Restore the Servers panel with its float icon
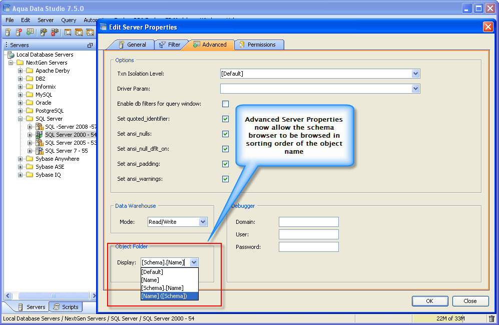This screenshot has height=325, width=499. coord(90,45)
